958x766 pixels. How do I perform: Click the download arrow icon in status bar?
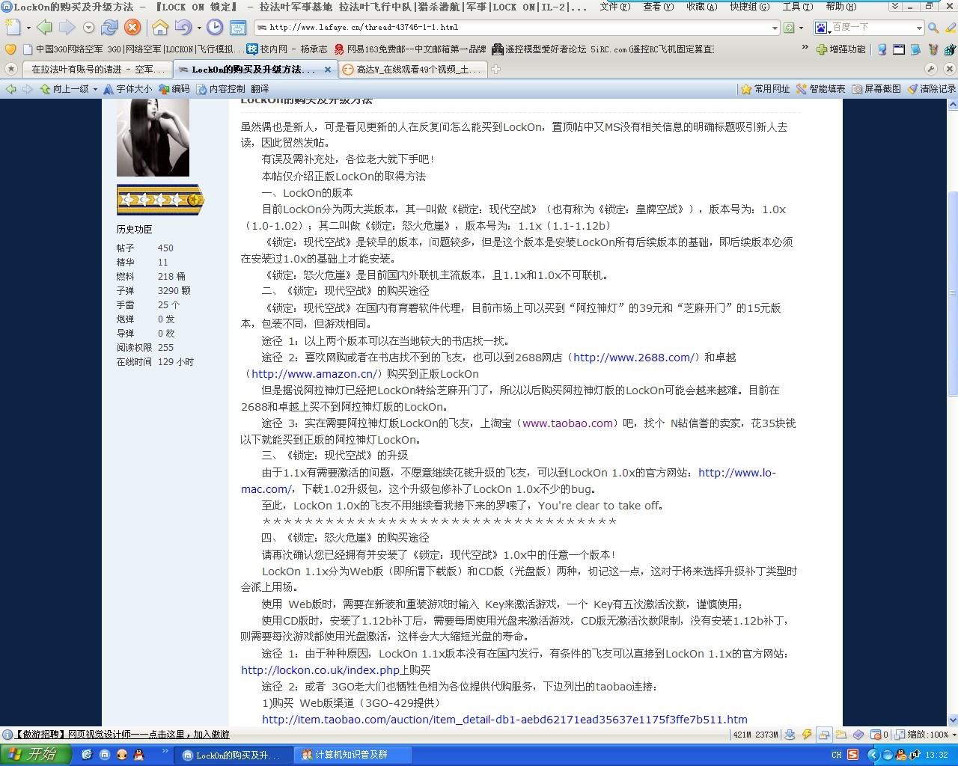coord(790,735)
